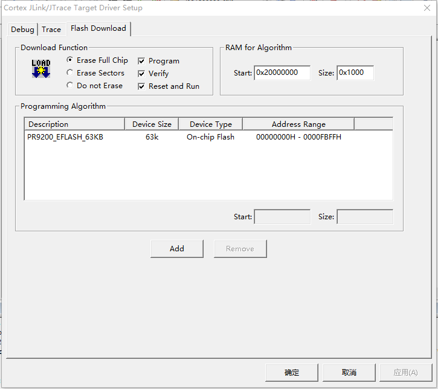Click the 63k device size cell
438x389 pixels.
tap(152, 137)
